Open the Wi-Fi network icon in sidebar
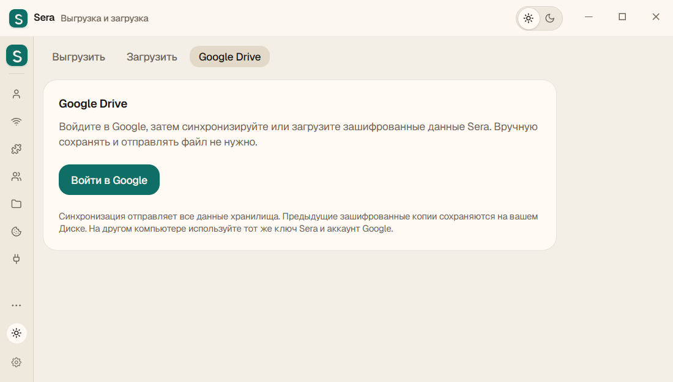The image size is (673, 382). tap(17, 122)
